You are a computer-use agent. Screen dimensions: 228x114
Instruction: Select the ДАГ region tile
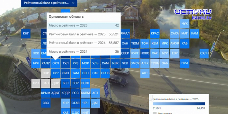coord(95,103)
